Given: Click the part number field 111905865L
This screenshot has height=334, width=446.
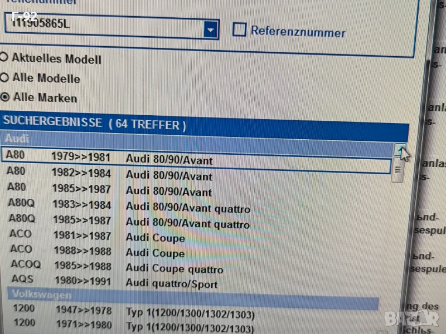Looking at the screenshot, I should click(x=105, y=26).
